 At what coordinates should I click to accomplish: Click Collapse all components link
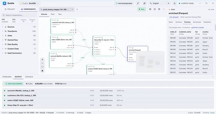point(32,21)
